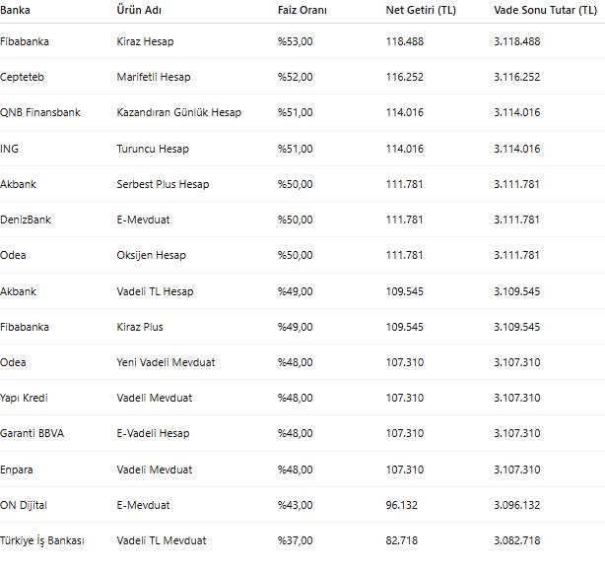Click the Banka column header
The width and height of the screenshot is (605, 565).
[15, 10]
